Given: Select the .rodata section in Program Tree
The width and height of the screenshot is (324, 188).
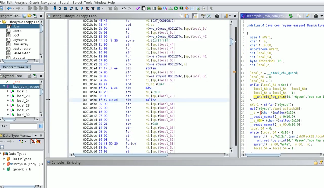Looking at the screenshot, I should pos(19,57).
